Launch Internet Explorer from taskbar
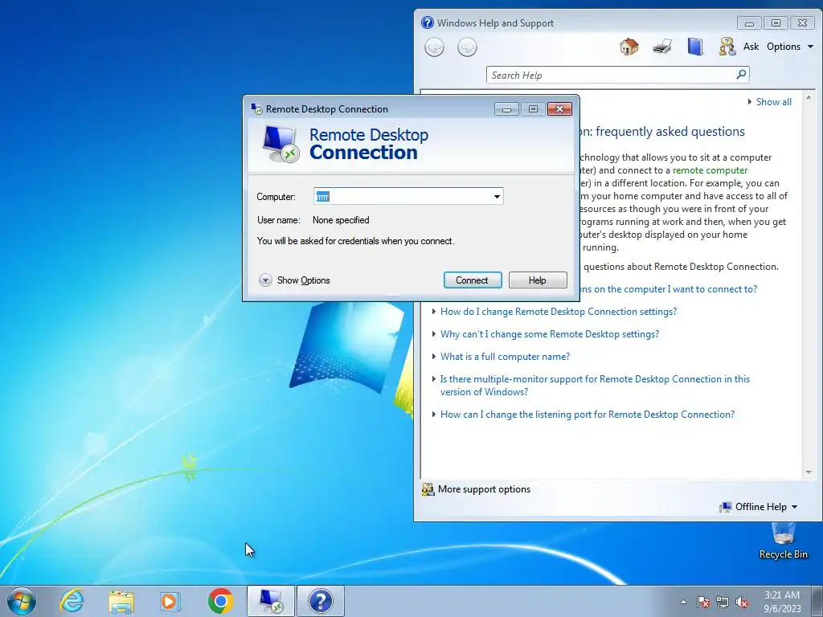Viewport: 823px width, 617px height. [72, 601]
